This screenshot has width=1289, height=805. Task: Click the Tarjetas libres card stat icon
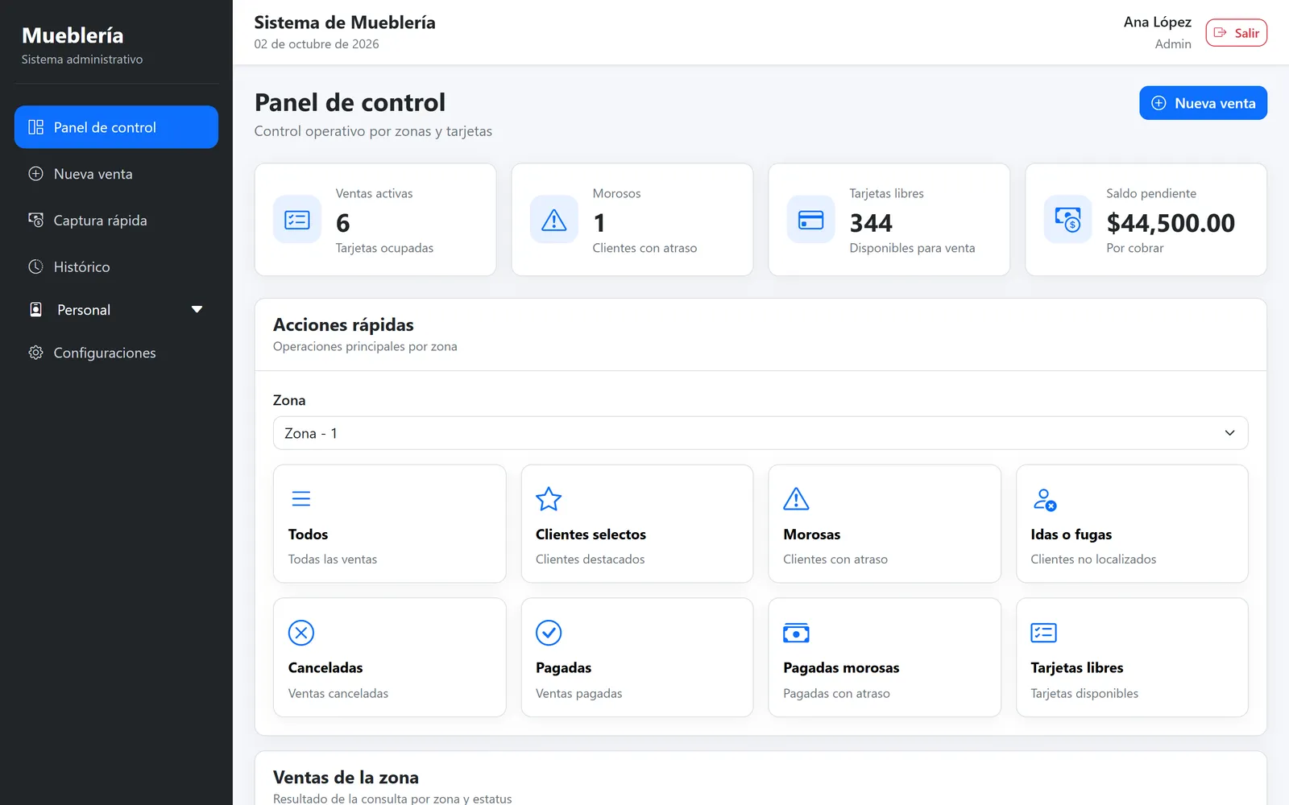click(x=810, y=220)
